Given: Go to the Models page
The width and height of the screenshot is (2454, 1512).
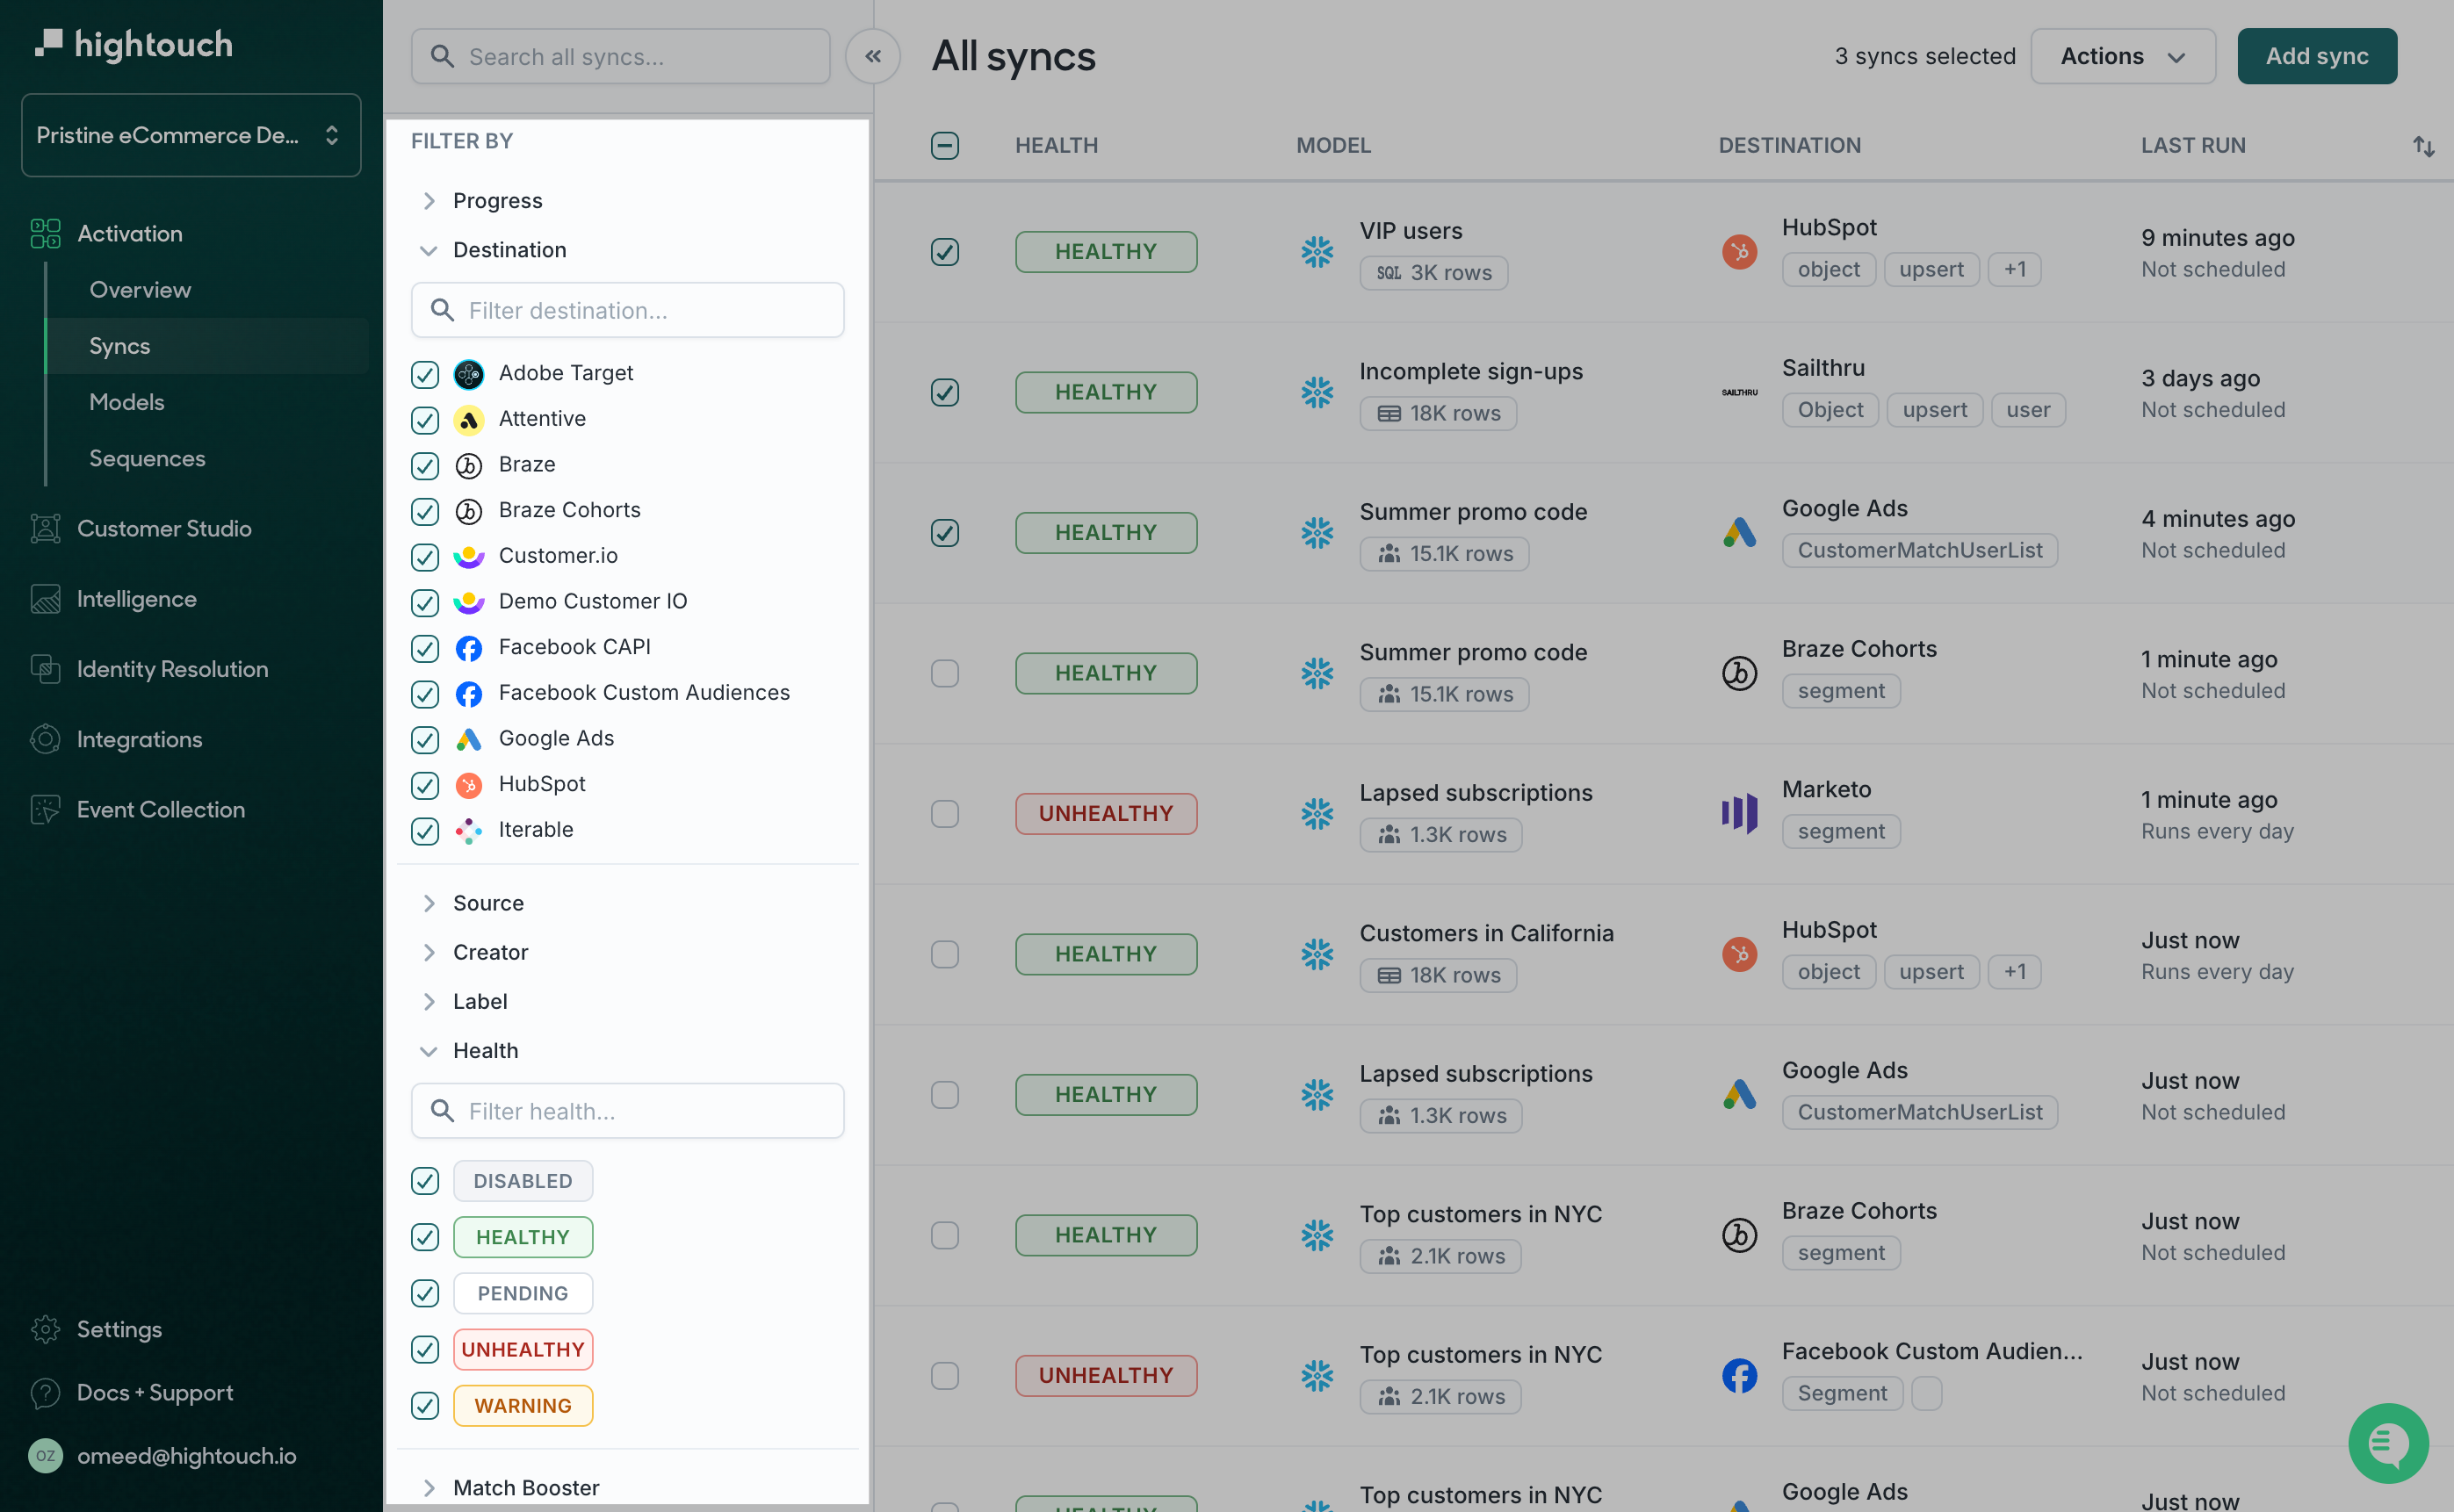Looking at the screenshot, I should 126,402.
